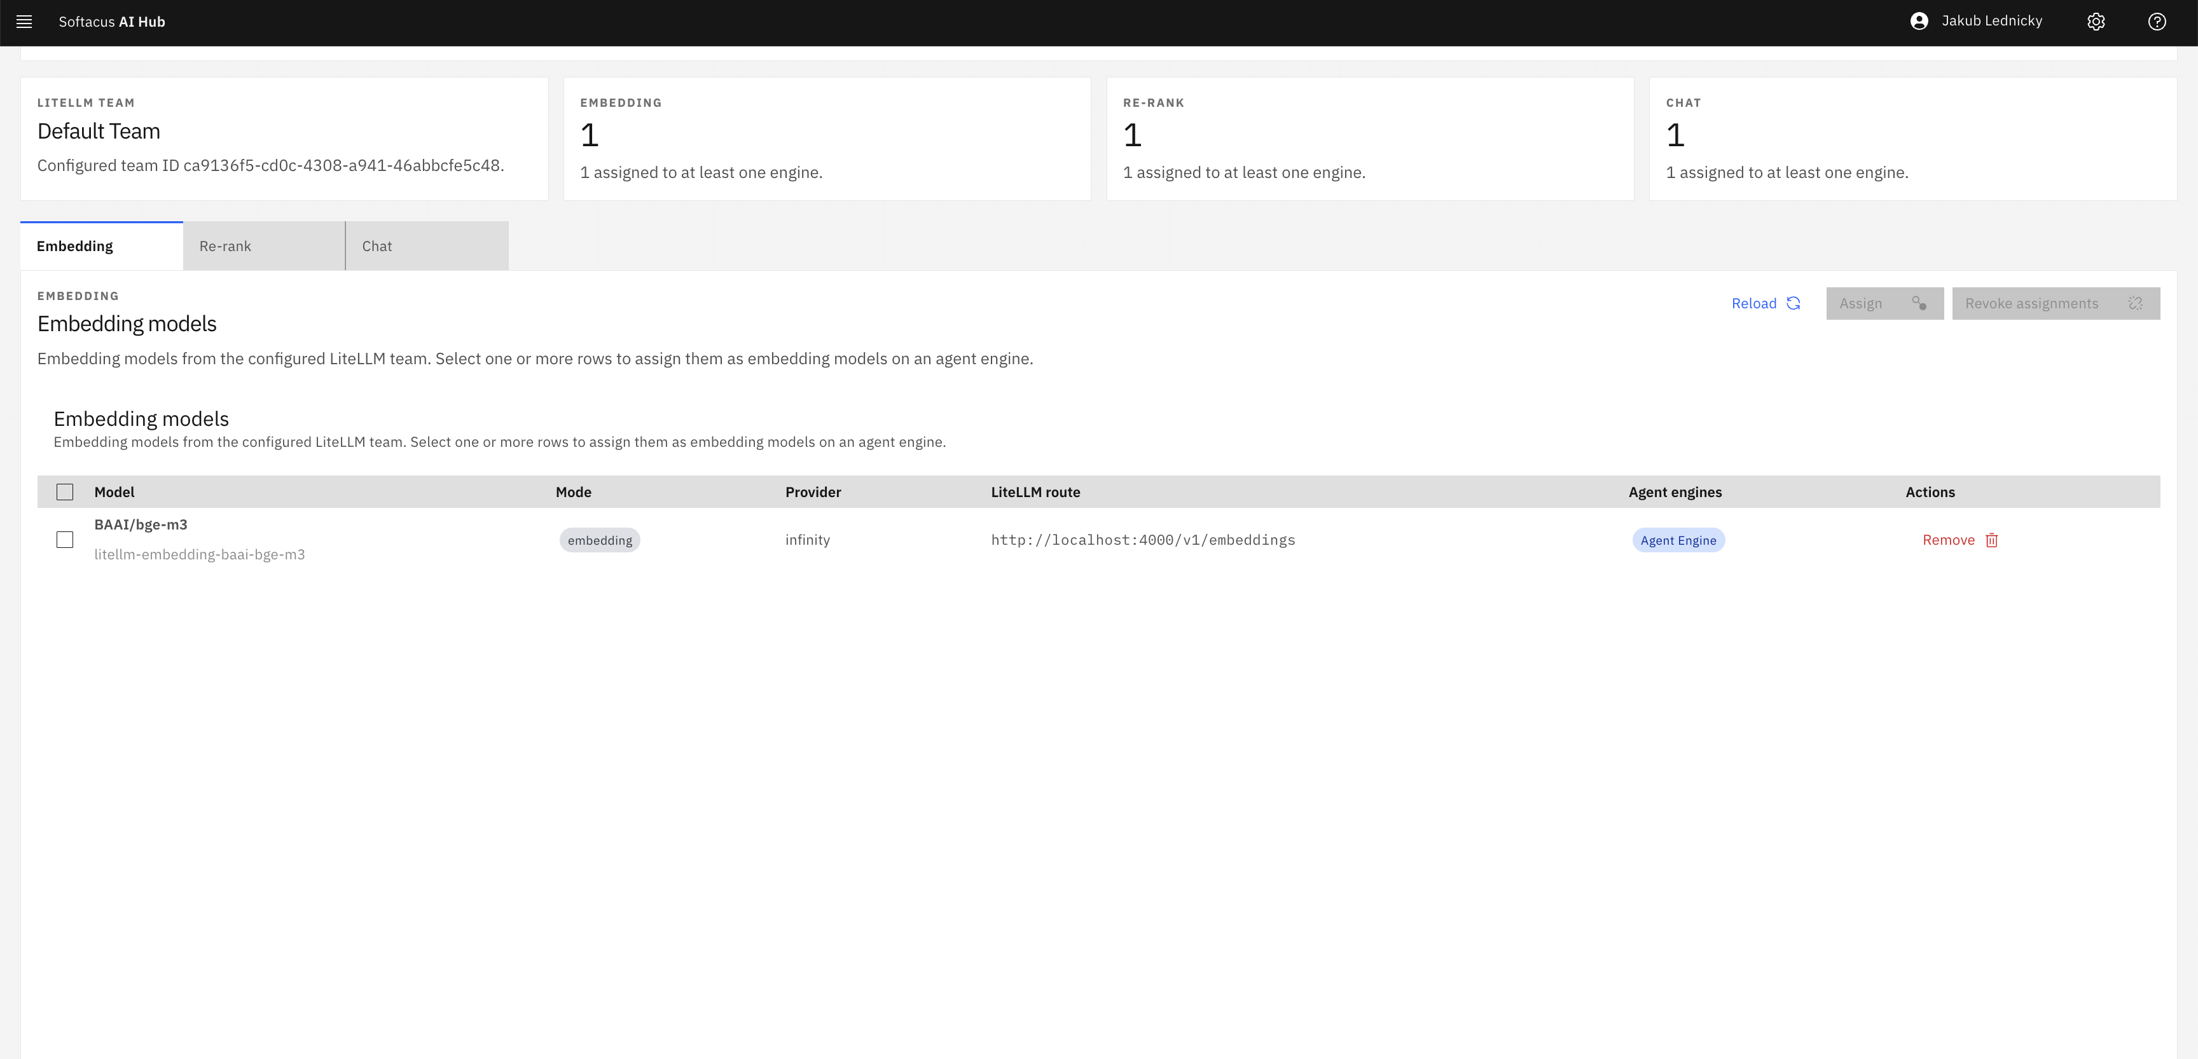Open the help question mark icon

(2156, 22)
